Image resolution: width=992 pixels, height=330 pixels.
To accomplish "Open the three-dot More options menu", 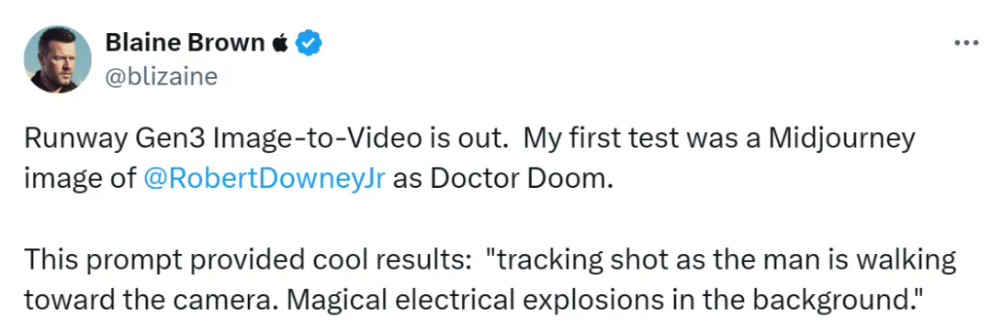I will pyautogui.click(x=966, y=43).
